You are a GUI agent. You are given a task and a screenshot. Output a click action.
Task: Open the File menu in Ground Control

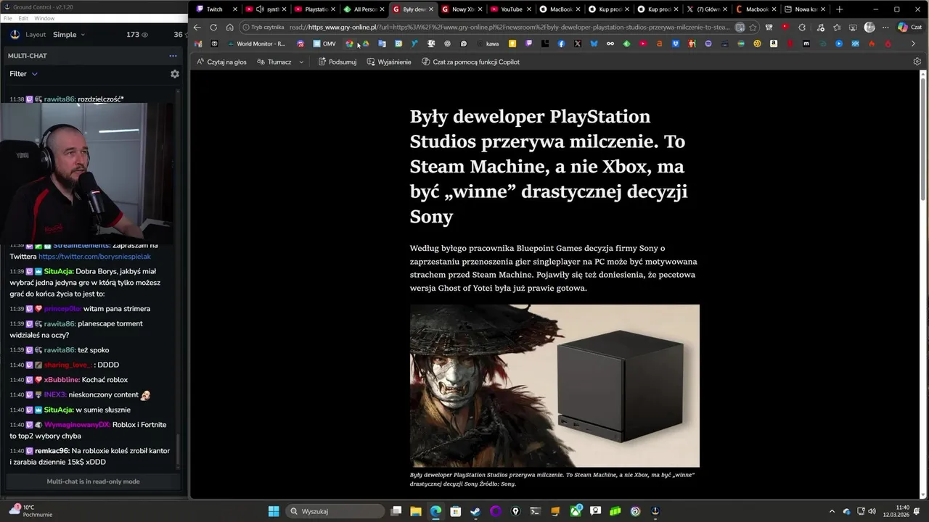coord(7,18)
